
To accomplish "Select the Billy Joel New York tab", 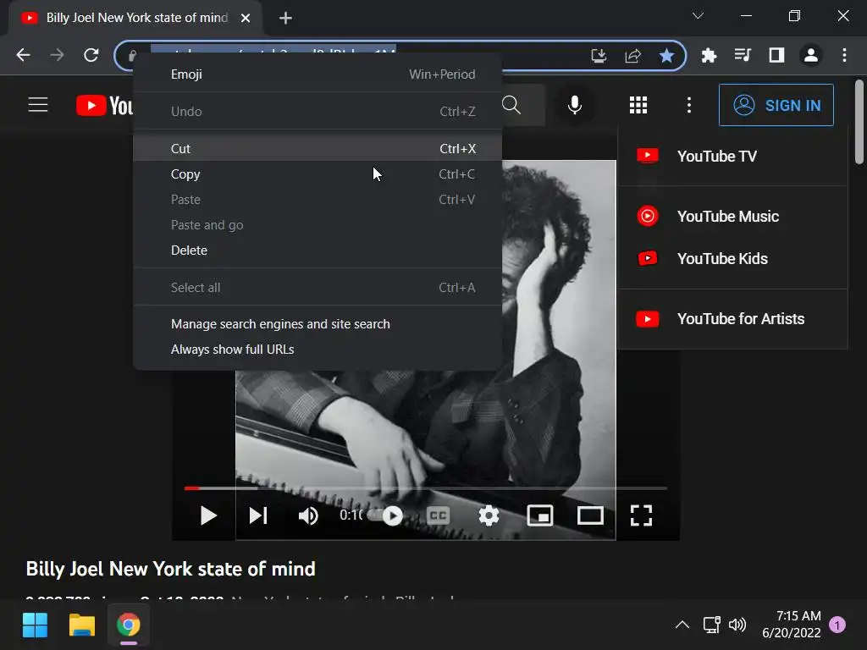I will click(x=135, y=19).
